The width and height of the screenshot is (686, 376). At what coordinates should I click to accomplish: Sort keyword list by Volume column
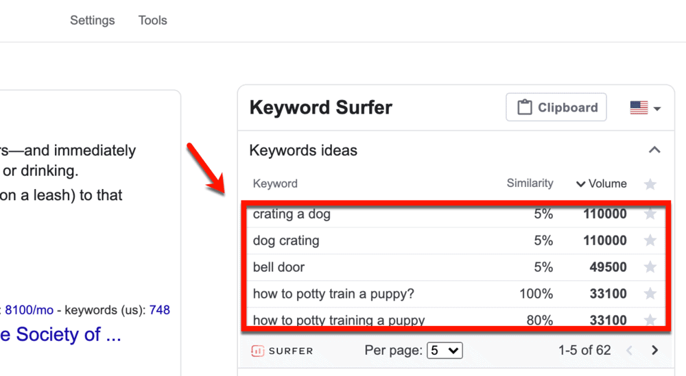coord(602,184)
